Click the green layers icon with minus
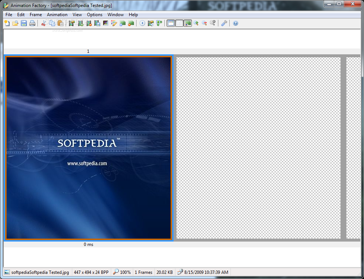This screenshot has height=279, width=364. (131, 23)
